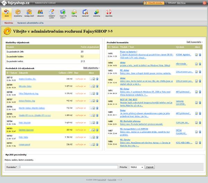Select the "Za poslední týden" statistics row

53,57
